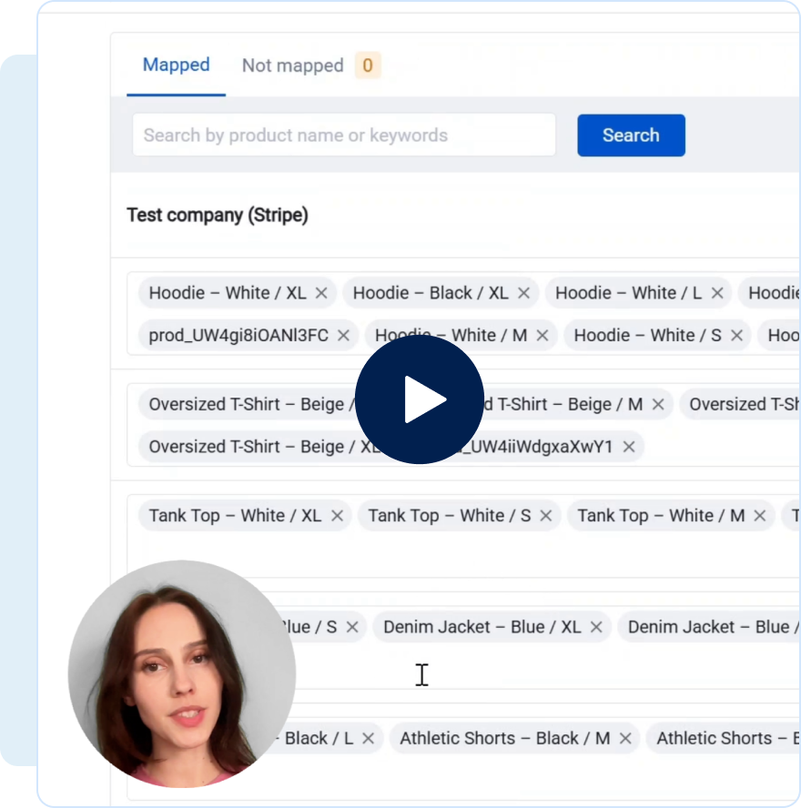Remove the Hoodie – White / L tag
The width and height of the screenshot is (801, 808).
[717, 293]
